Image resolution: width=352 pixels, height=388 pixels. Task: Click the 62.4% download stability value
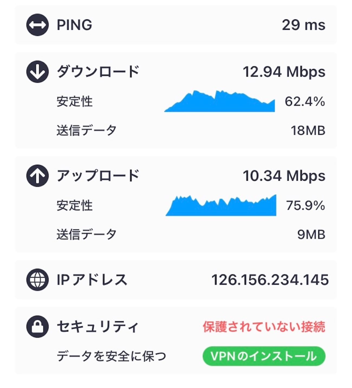pos(305,102)
